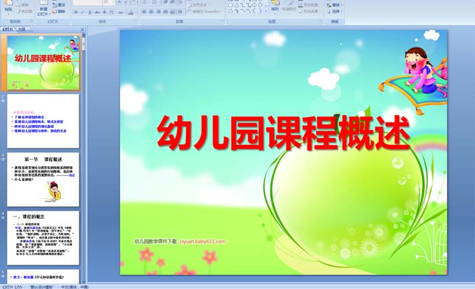Open the Drawing (绘图) dialog launcher
Image resolution: width=475 pixels, height=289 pixels.
pos(321,20)
